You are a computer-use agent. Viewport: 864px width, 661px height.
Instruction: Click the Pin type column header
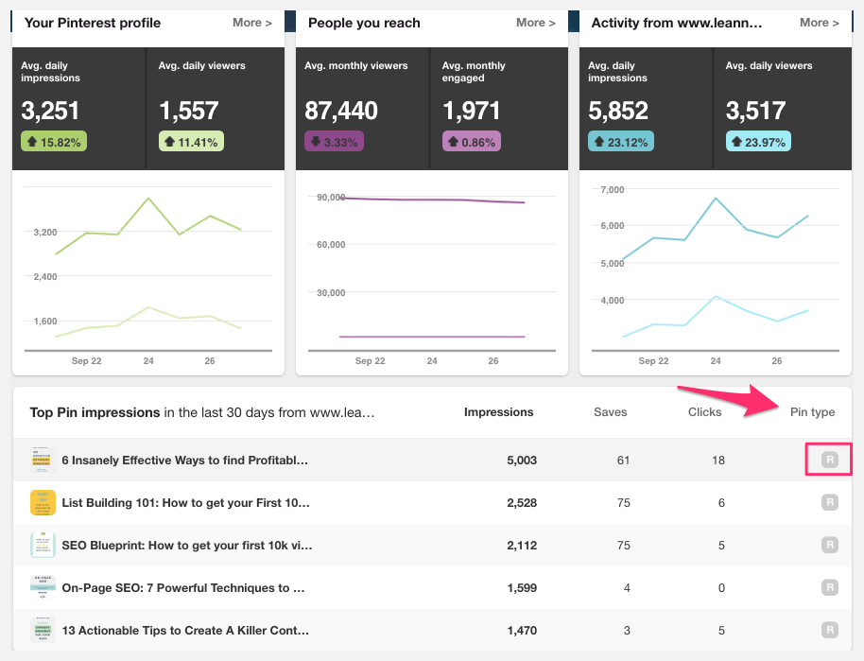[x=812, y=412]
